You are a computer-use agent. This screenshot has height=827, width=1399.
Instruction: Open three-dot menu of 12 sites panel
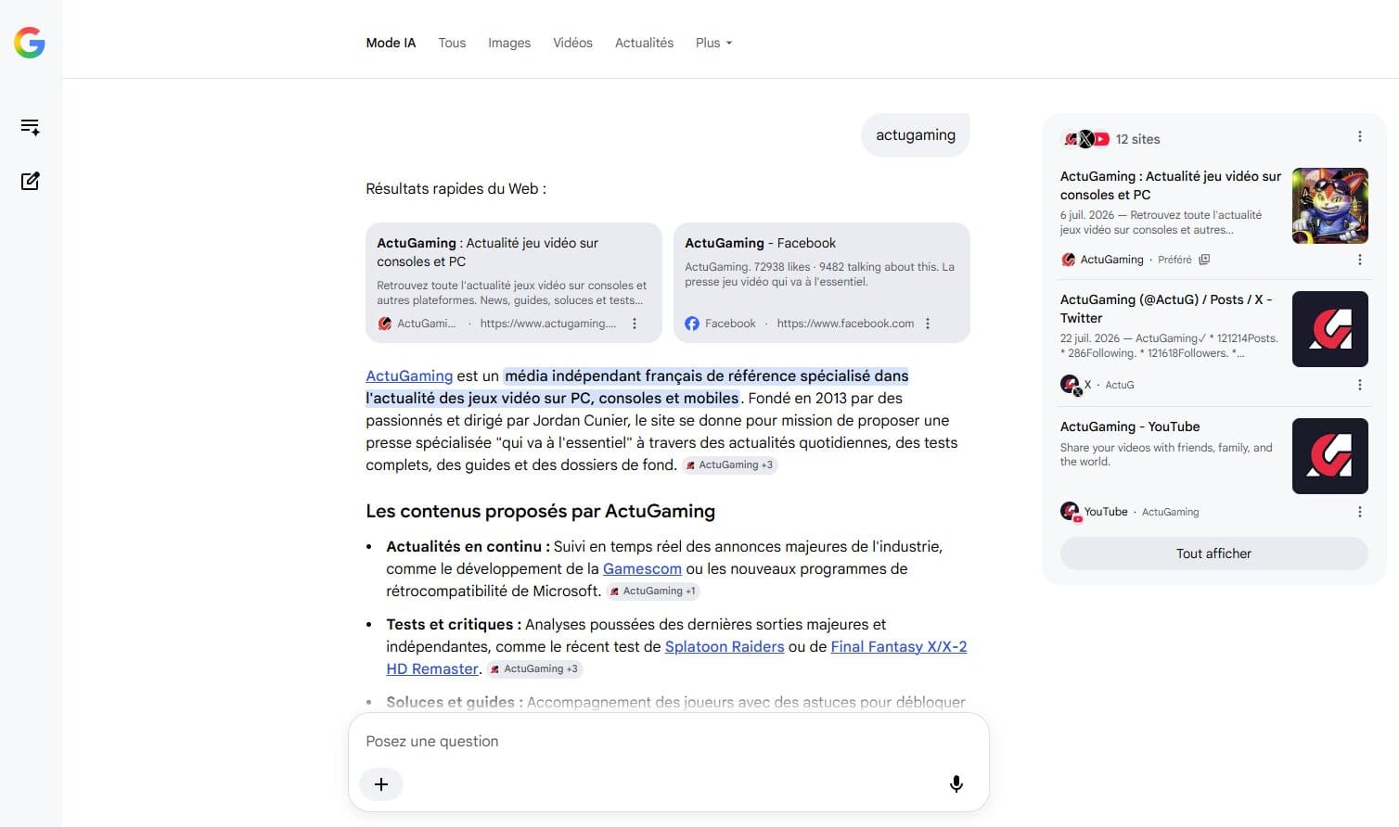pos(1359,137)
